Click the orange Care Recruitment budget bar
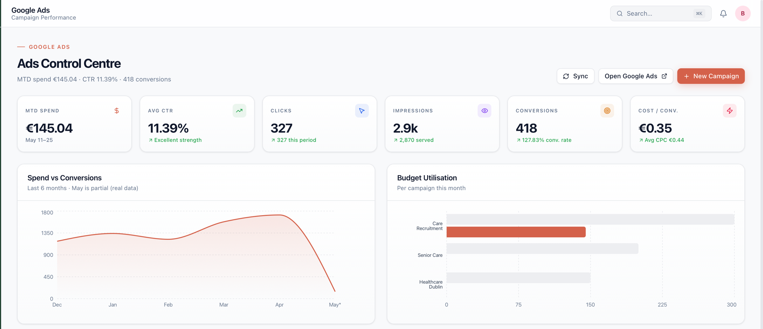Image resolution: width=763 pixels, height=329 pixels. tap(516, 232)
